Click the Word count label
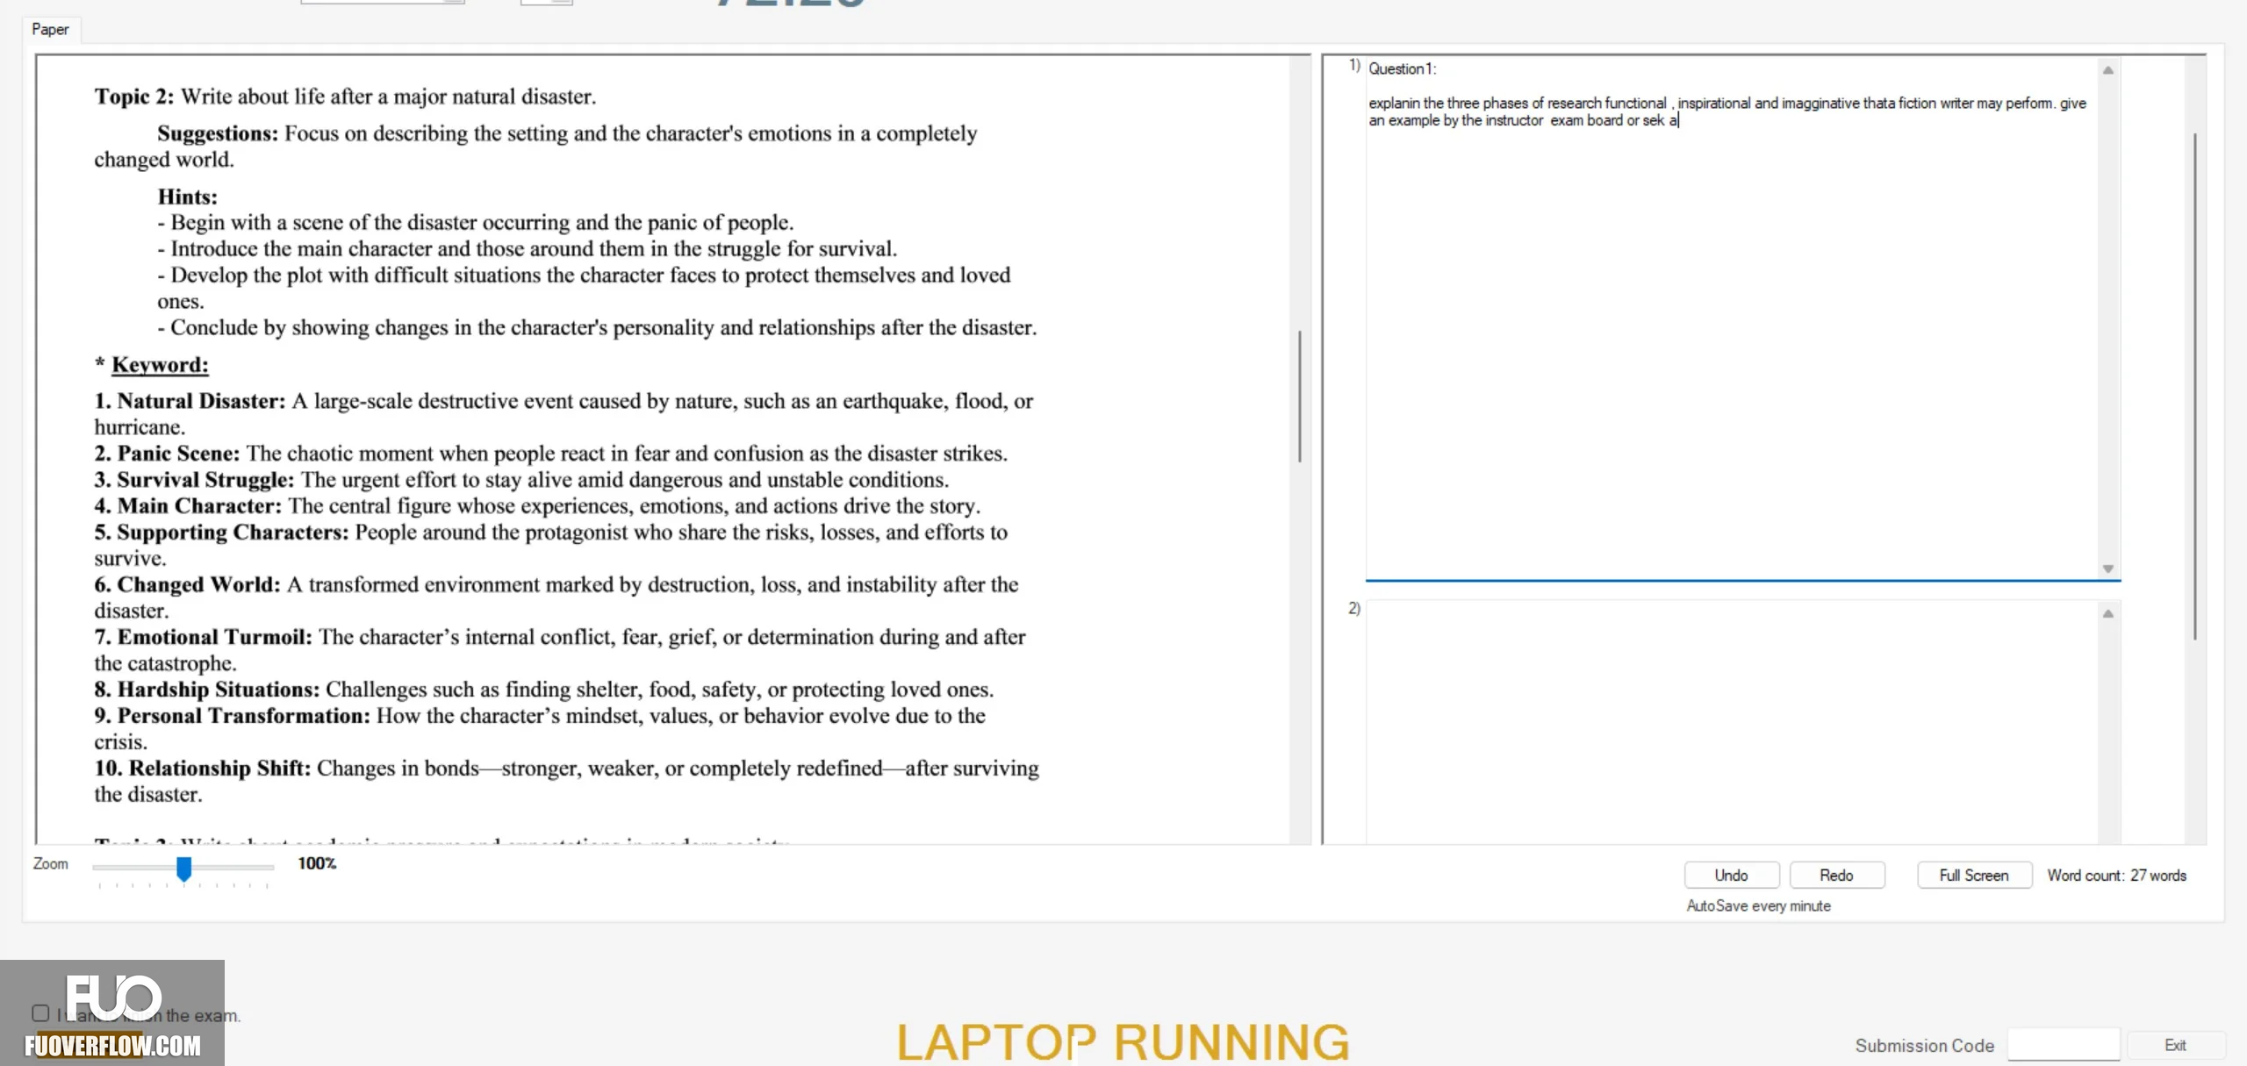Viewport: 2247px width, 1066px height. click(x=2116, y=876)
